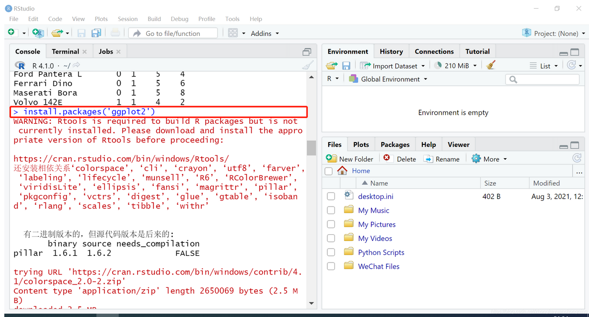Load workspace in Environment pane

332,66
